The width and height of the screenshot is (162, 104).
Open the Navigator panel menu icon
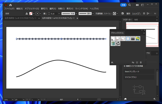coord(157,20)
